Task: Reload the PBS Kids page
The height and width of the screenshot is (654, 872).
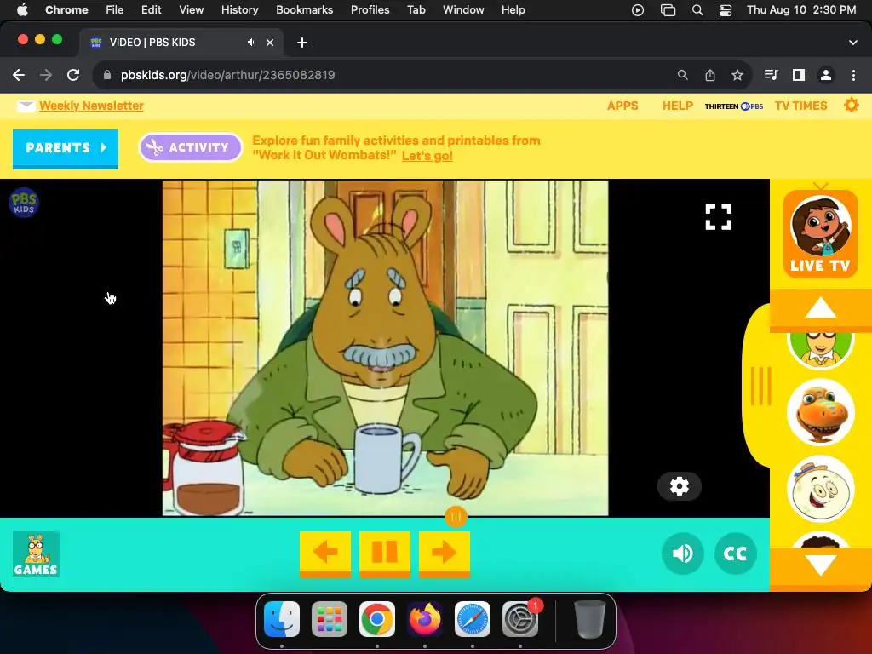Action: [x=73, y=75]
